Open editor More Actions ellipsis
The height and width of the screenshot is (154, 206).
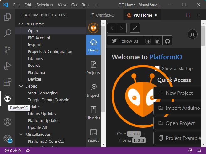198,15
